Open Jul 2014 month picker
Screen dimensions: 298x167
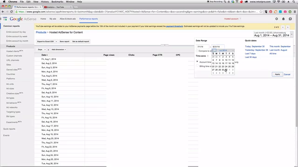[223, 51]
